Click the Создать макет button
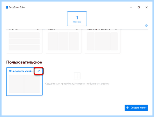Screen dimensions: 154x117 pyautogui.click(x=136, y=108)
